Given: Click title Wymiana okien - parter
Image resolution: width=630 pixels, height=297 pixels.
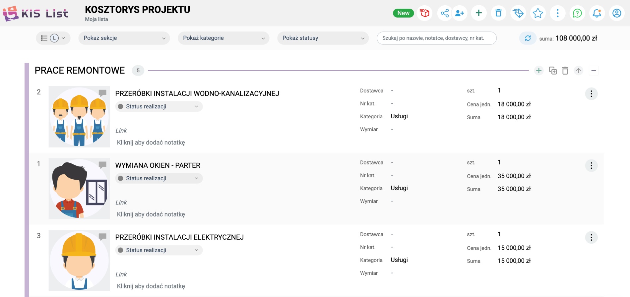Looking at the screenshot, I should click(158, 165).
